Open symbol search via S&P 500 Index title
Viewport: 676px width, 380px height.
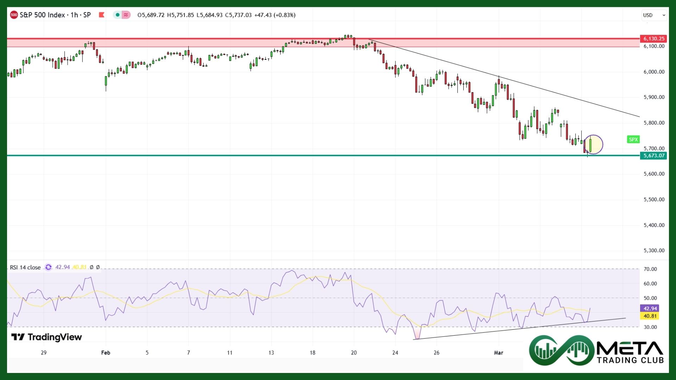55,15
